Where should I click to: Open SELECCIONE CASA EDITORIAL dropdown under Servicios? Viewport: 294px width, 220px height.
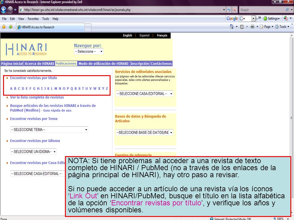(144, 94)
